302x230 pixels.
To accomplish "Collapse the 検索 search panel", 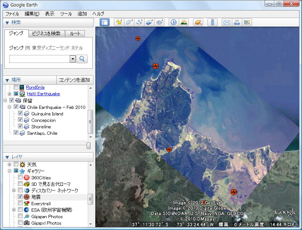I will (7, 23).
